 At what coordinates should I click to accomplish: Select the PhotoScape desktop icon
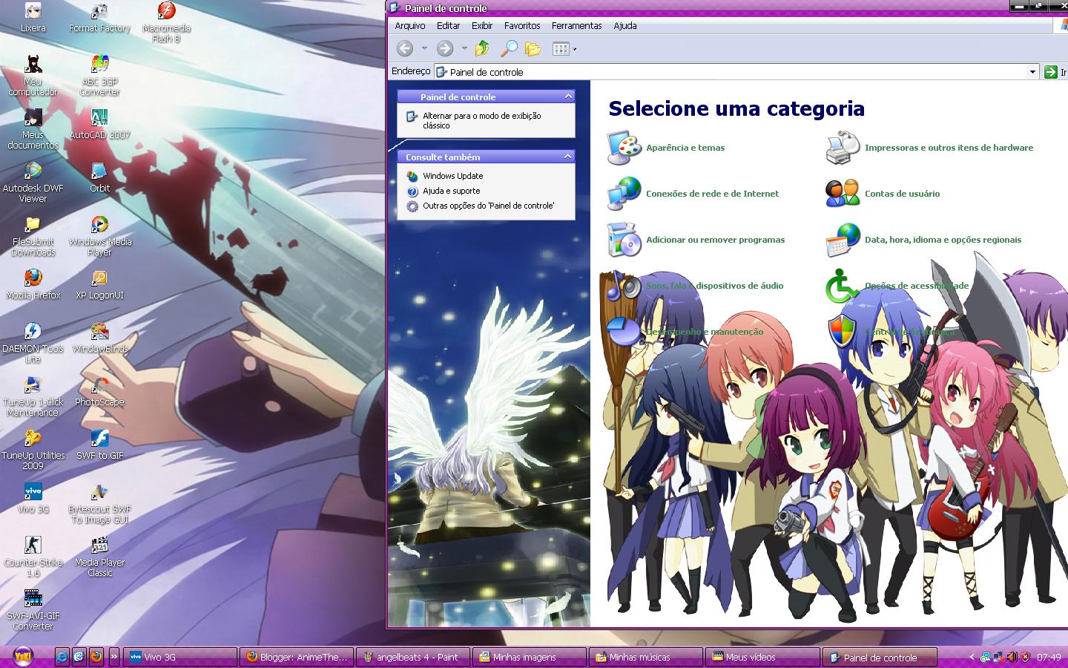tap(99, 392)
